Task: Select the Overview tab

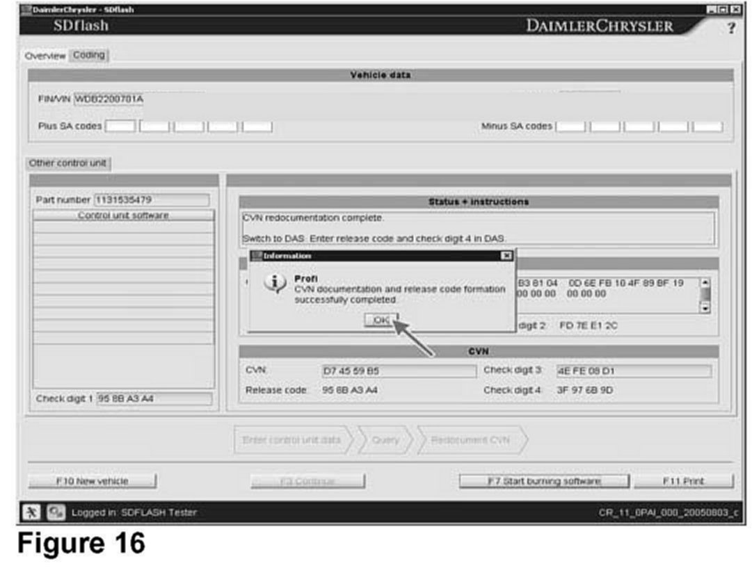Action: [x=45, y=56]
